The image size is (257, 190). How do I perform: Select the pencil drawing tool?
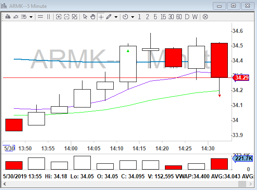pyautogui.click(x=109, y=17)
